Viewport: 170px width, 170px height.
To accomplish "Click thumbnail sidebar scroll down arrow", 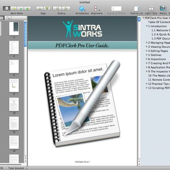I will click(25, 161).
